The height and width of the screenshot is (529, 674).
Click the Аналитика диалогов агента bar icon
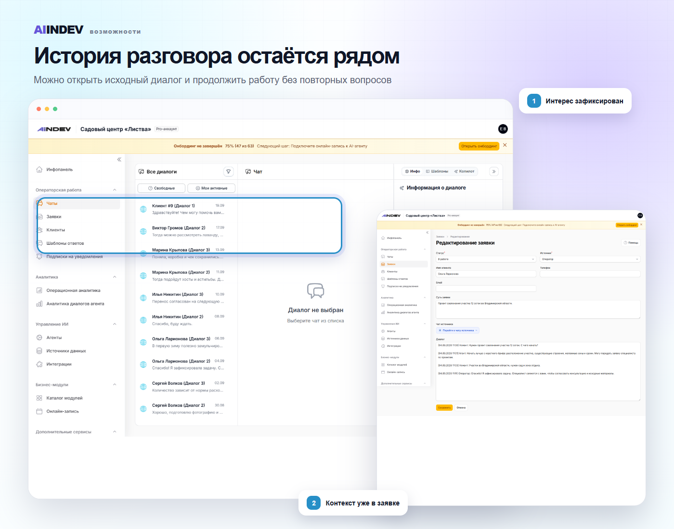[39, 304]
